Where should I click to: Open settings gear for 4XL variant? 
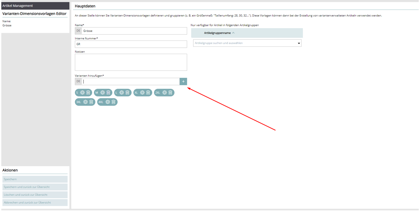click(108, 102)
